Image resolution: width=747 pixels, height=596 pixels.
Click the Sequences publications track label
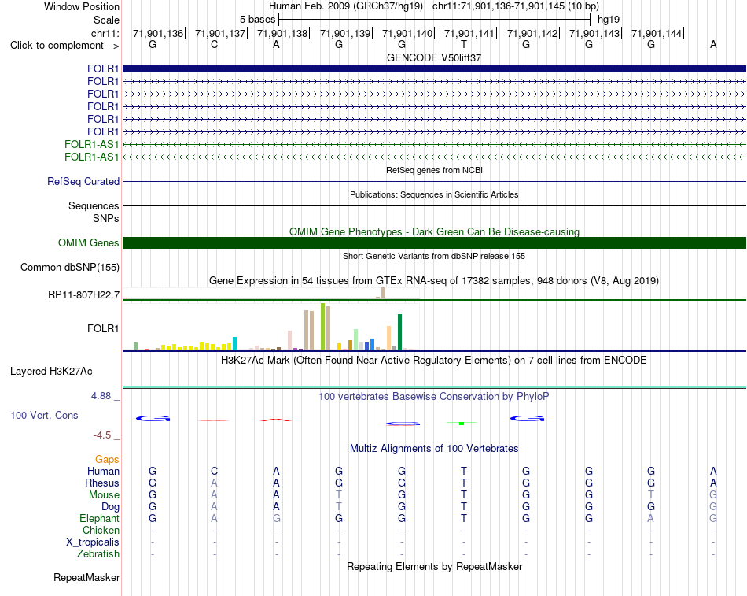(x=94, y=205)
